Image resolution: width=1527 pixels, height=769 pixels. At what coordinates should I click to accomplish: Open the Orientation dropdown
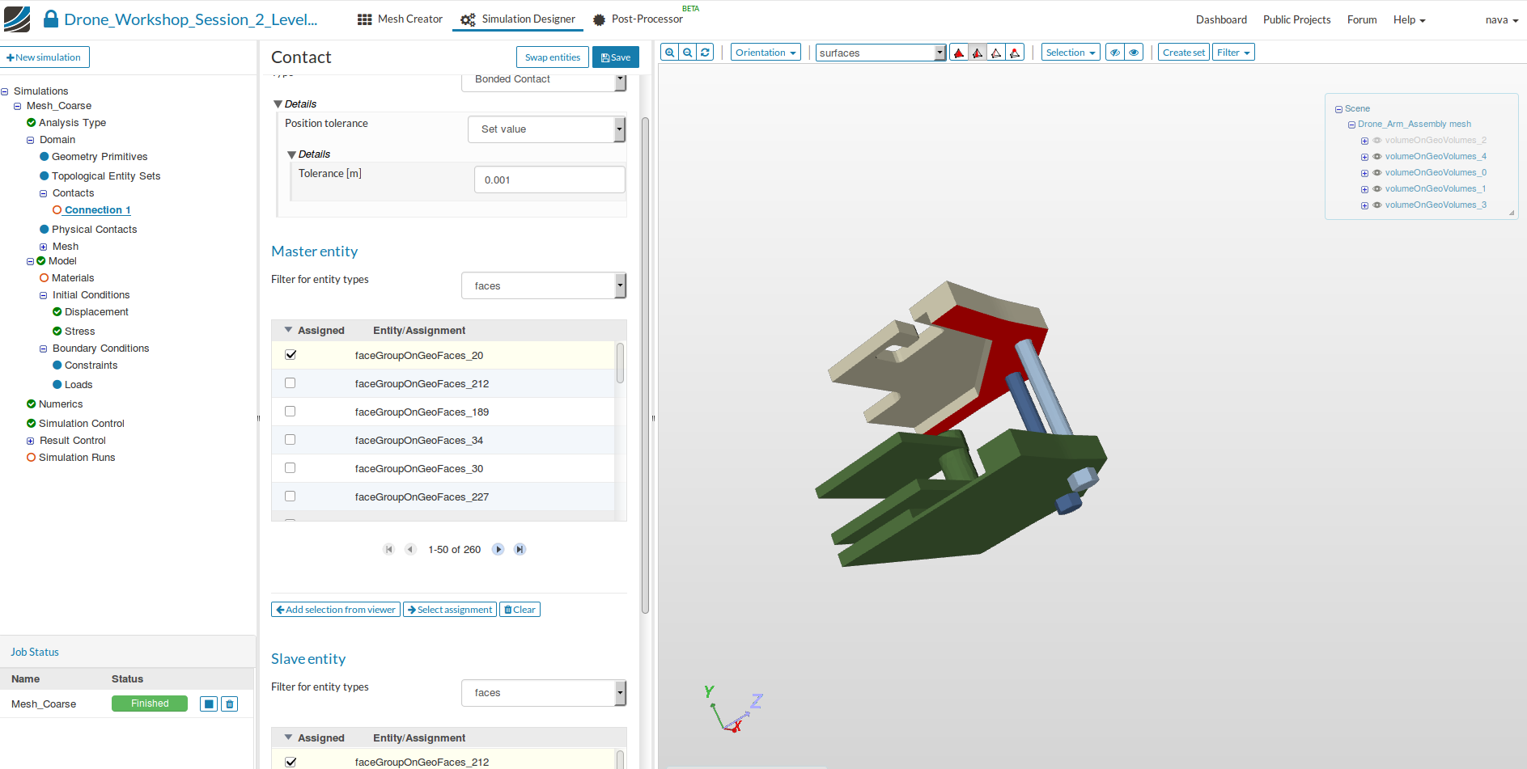coord(766,53)
